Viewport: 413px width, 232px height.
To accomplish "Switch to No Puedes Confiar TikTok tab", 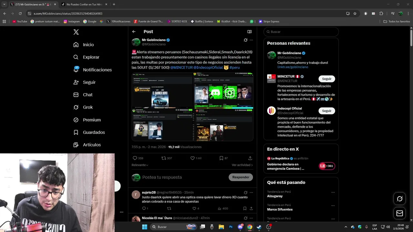I will coord(84,5).
